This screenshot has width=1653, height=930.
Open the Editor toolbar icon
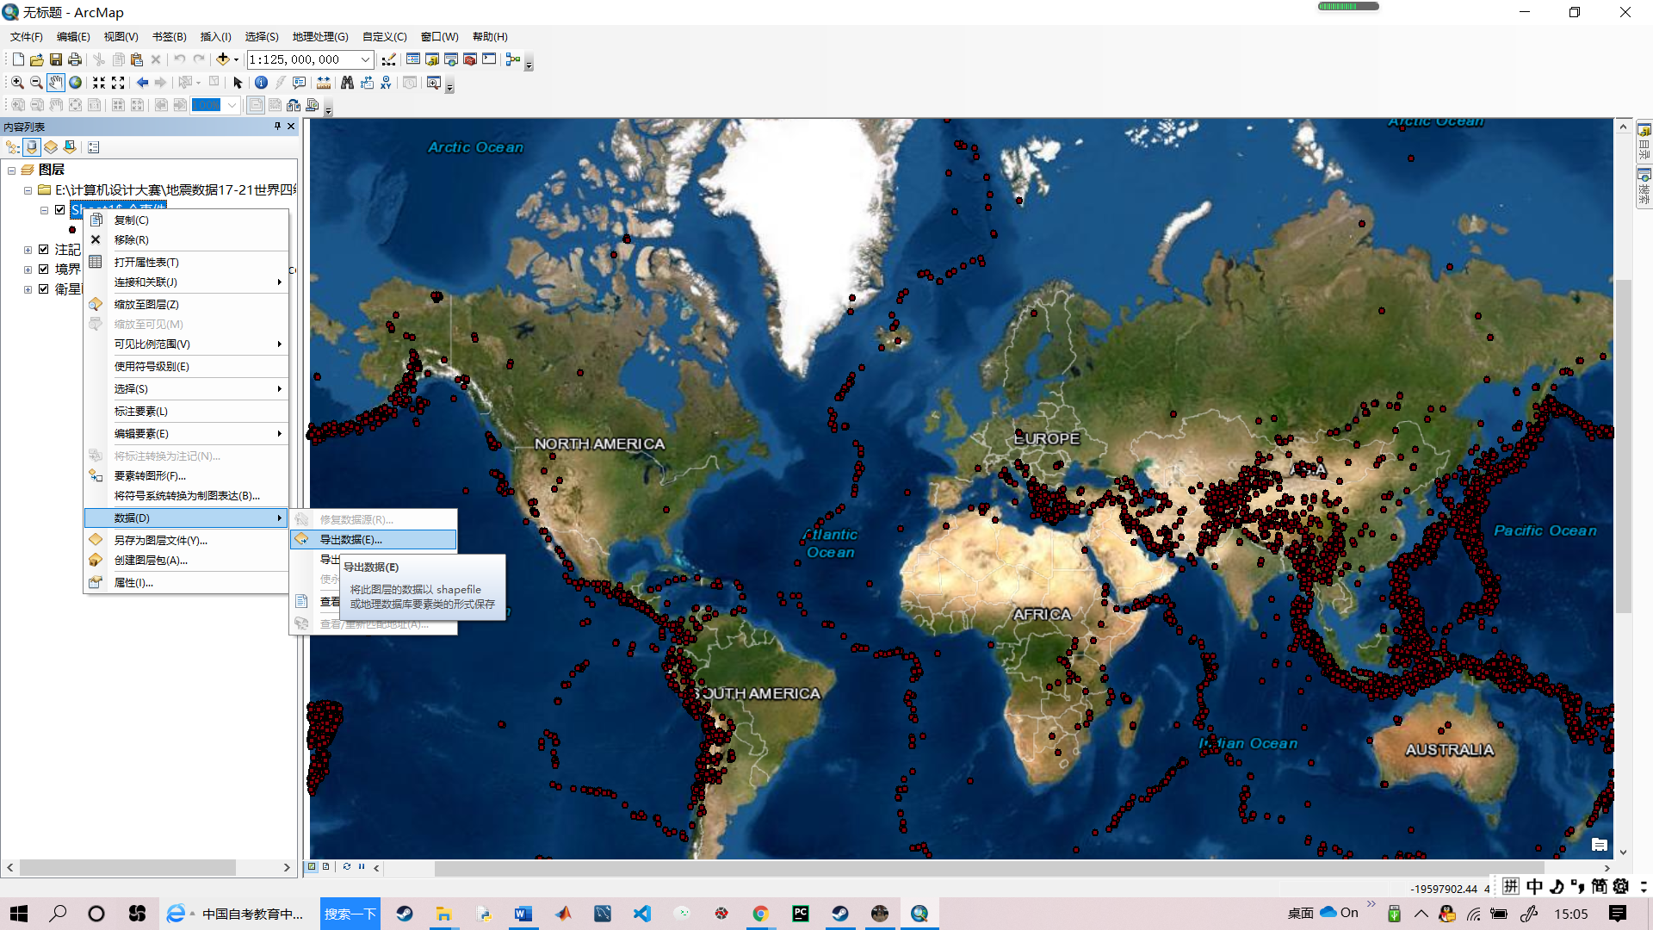389,59
